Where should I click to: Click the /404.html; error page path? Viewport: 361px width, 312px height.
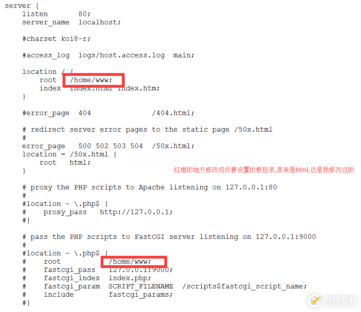pyautogui.click(x=173, y=113)
